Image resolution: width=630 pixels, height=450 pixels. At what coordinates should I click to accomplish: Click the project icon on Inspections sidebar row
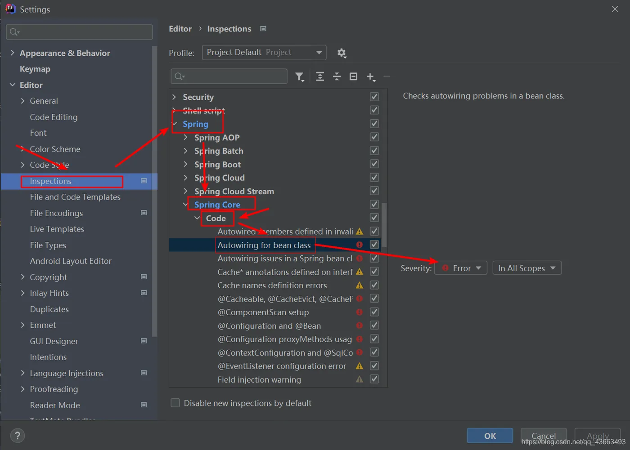[144, 181]
